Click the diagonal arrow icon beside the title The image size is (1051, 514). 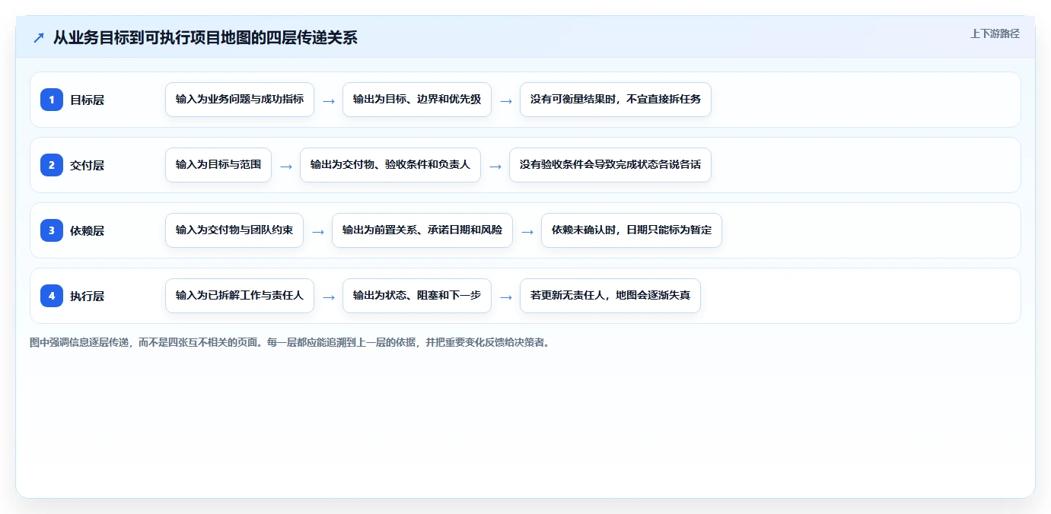[39, 37]
